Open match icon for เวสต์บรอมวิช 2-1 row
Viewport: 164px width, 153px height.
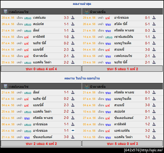154,56
